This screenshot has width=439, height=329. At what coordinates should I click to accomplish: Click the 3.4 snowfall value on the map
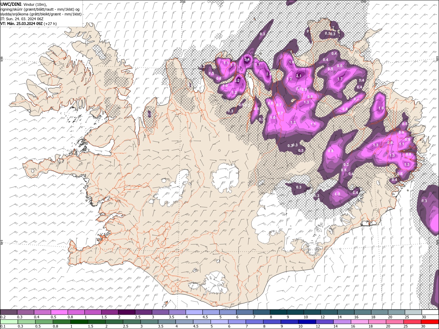pos(247,60)
